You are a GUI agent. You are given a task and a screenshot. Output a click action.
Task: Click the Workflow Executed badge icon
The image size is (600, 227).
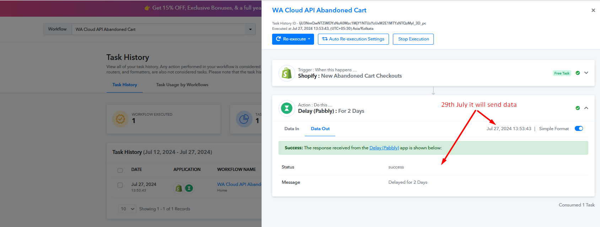pos(120,119)
